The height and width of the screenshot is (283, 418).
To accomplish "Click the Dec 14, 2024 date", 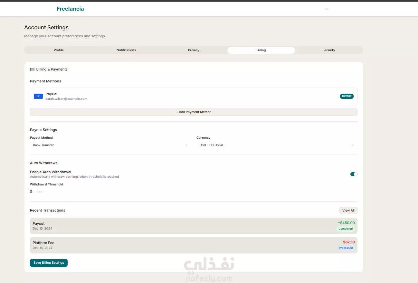I will click(x=42, y=248).
